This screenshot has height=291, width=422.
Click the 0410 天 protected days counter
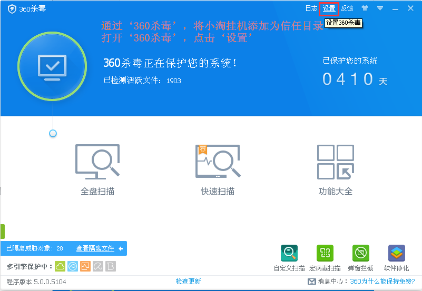click(x=355, y=79)
